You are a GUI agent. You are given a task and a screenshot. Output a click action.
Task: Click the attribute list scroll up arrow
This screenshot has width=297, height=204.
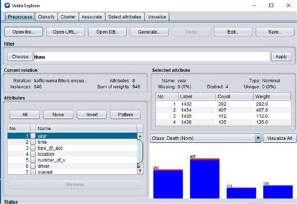click(140, 136)
